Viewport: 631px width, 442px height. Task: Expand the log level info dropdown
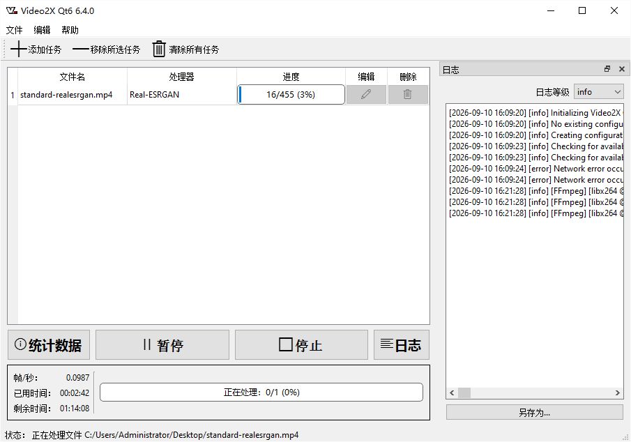[598, 92]
